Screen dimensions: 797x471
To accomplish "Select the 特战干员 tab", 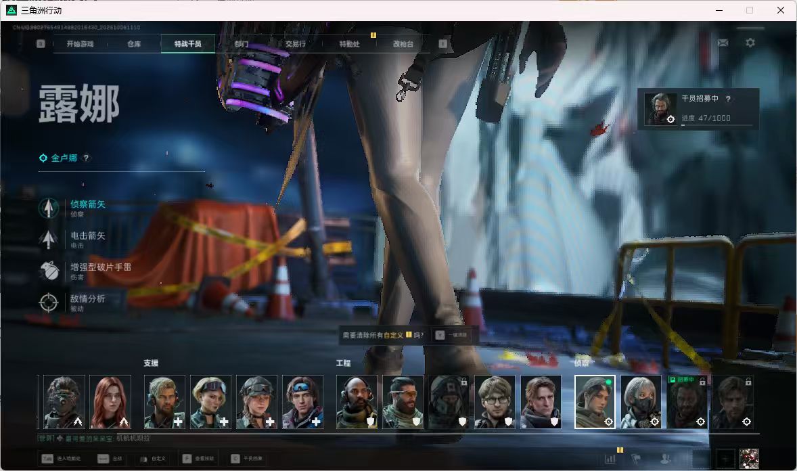I will 188,44.
